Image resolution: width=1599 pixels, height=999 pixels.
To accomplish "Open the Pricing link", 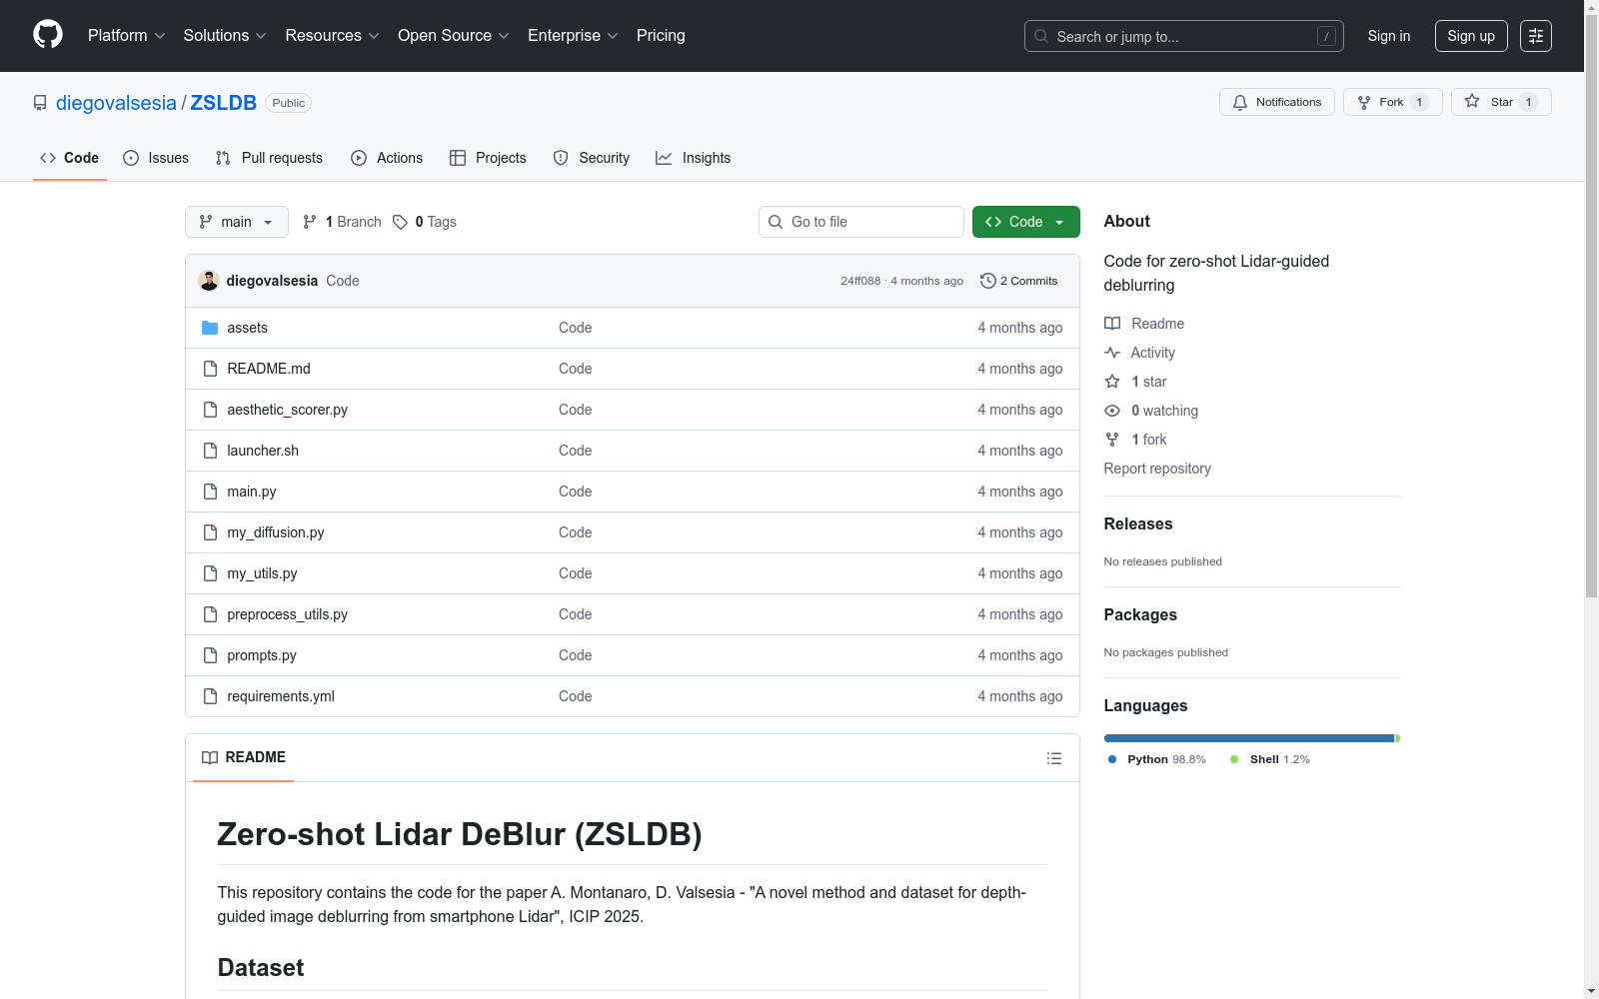I will click(661, 35).
